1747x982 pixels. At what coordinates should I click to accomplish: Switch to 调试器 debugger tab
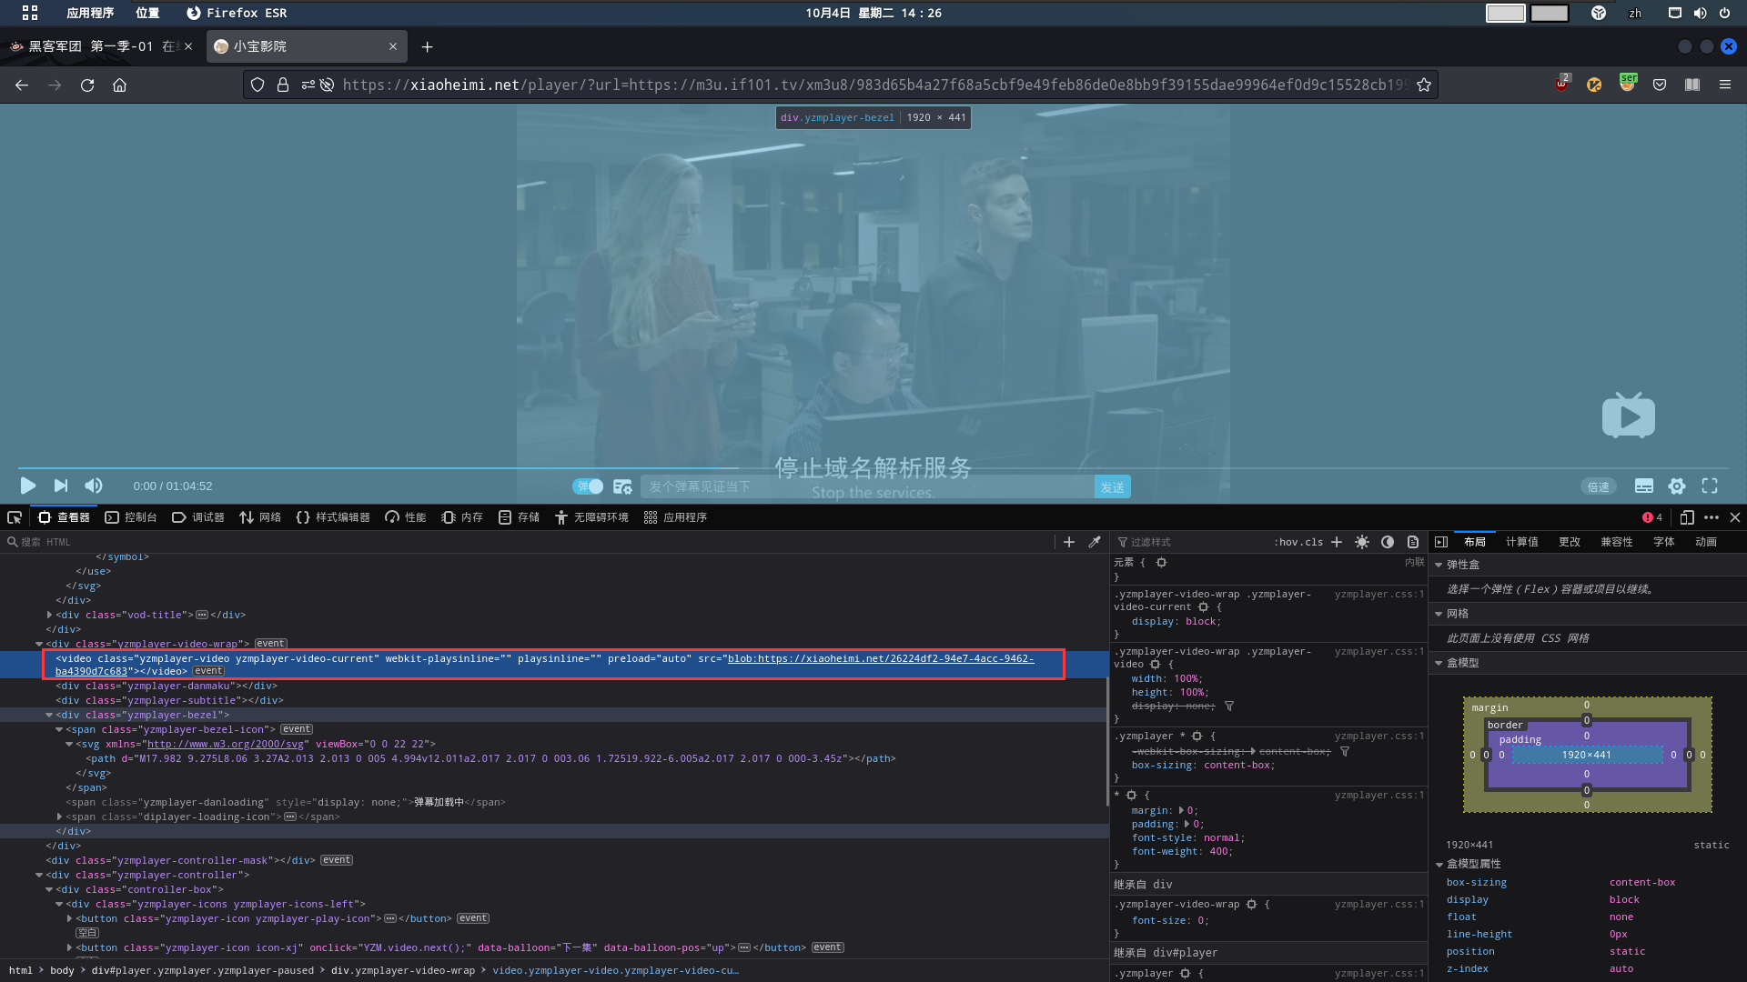click(x=198, y=517)
